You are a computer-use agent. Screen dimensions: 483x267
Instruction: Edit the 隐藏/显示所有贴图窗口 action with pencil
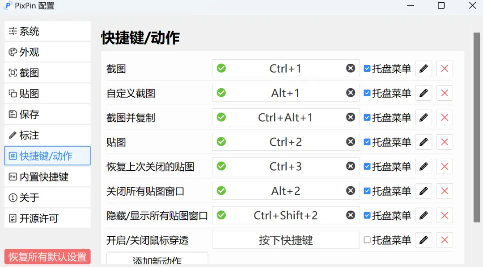[424, 215]
